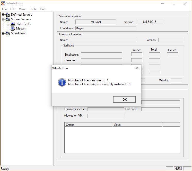Open the Edit menu
The width and height of the screenshot is (192, 171).
[13, 9]
